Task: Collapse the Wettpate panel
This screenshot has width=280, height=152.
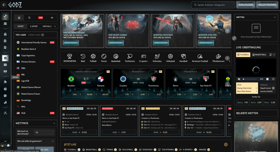Action: [54, 123]
